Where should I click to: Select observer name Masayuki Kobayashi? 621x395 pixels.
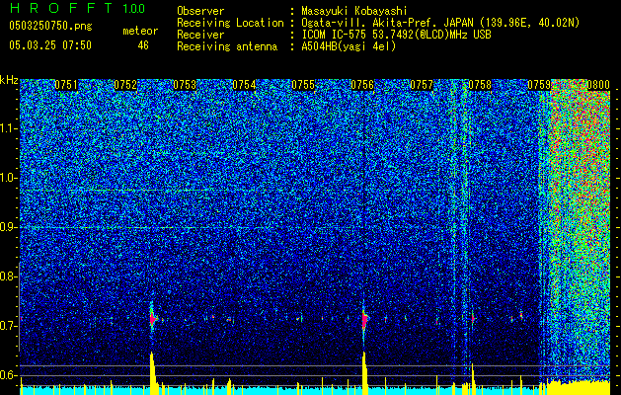click(x=354, y=11)
